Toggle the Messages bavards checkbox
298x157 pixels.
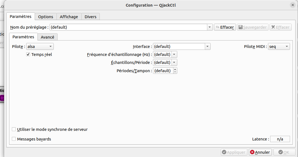pyautogui.click(x=14, y=139)
